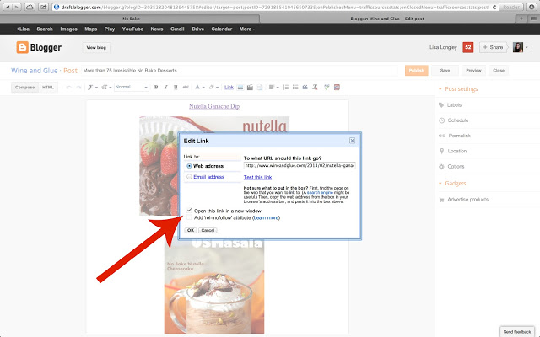The height and width of the screenshot is (337, 540).
Task: Click the Italic formatting icon
Action: pos(165,88)
